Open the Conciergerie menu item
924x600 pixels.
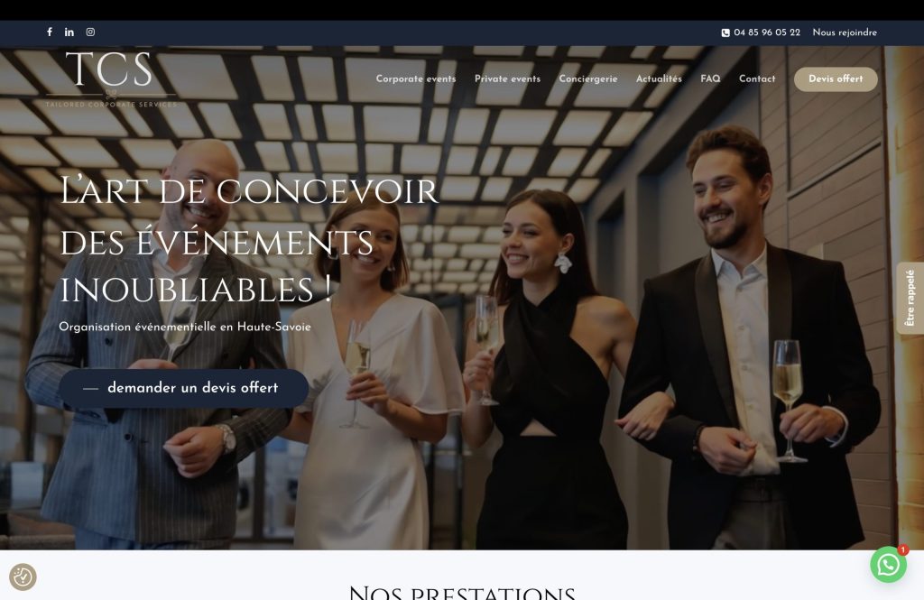coord(588,79)
